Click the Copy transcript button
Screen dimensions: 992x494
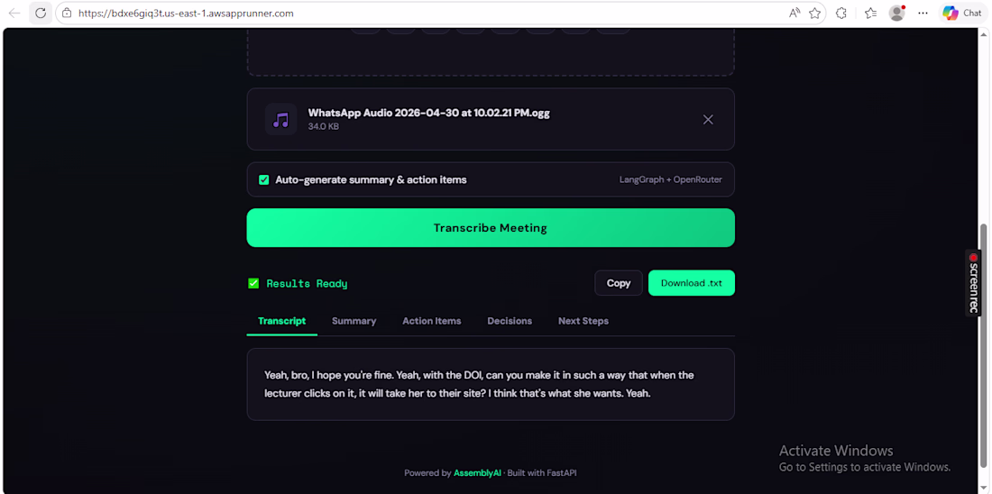[618, 283]
